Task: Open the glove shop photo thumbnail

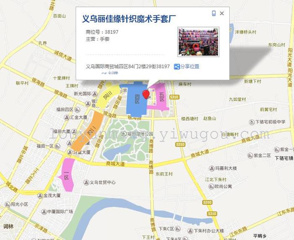Action: [x=198, y=42]
